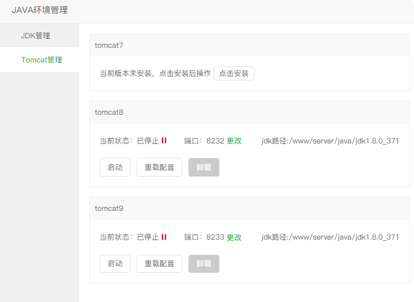This screenshot has height=302, width=414.
Task: Click tomcat9 当前状态 已停止 text
Action: tap(129, 237)
